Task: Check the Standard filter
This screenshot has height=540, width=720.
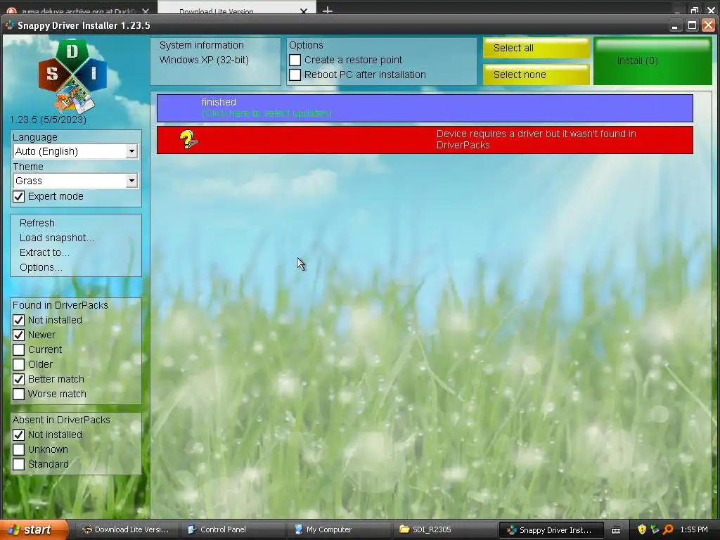Action: (x=19, y=464)
